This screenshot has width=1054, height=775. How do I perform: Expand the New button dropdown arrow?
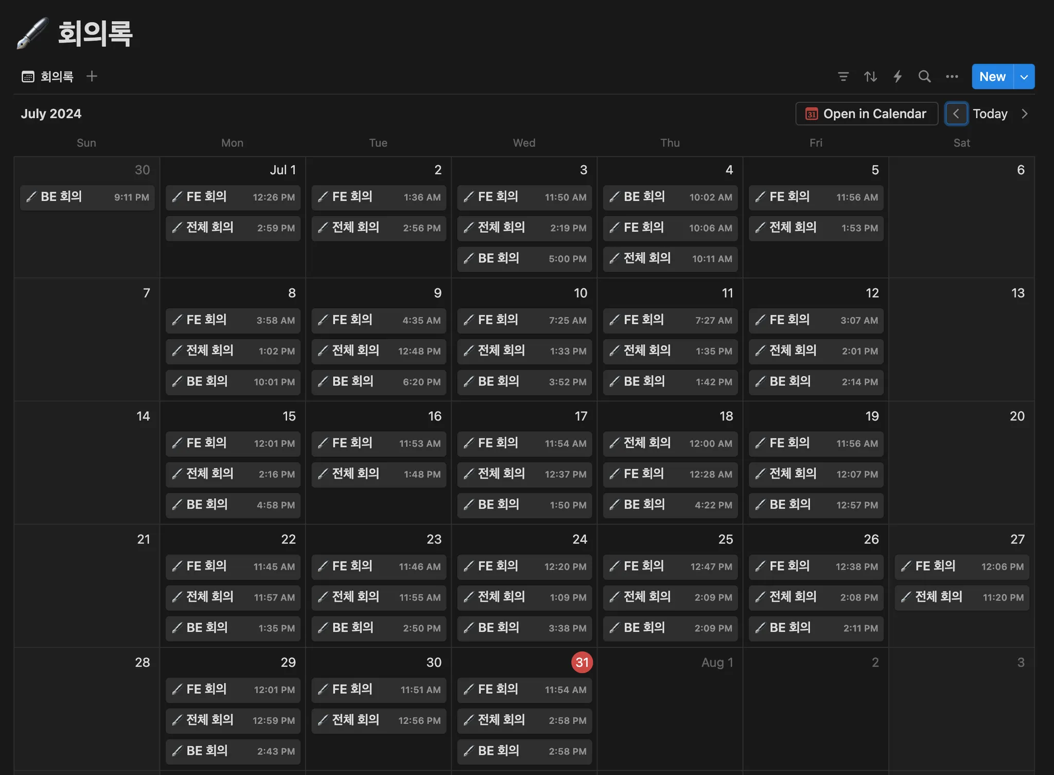pyautogui.click(x=1024, y=77)
